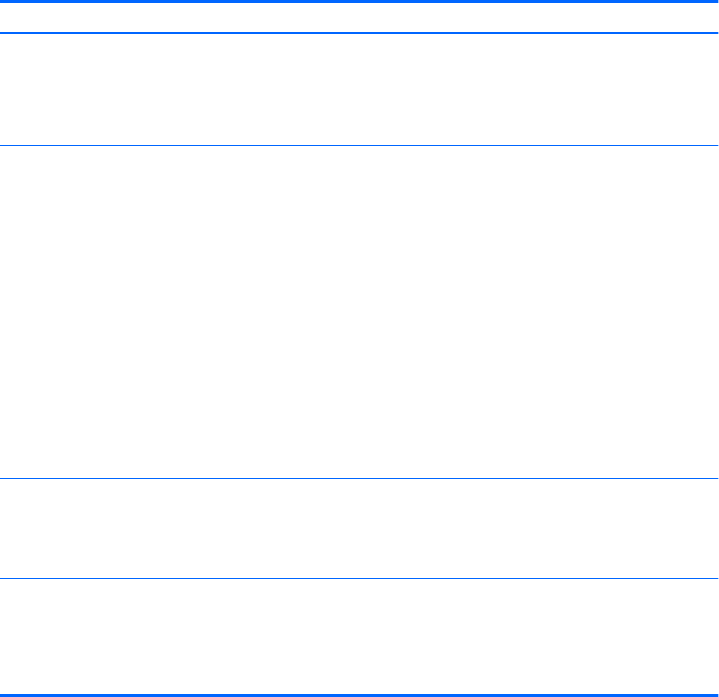
Task: Click the right end of the header row
Action: pos(709,18)
